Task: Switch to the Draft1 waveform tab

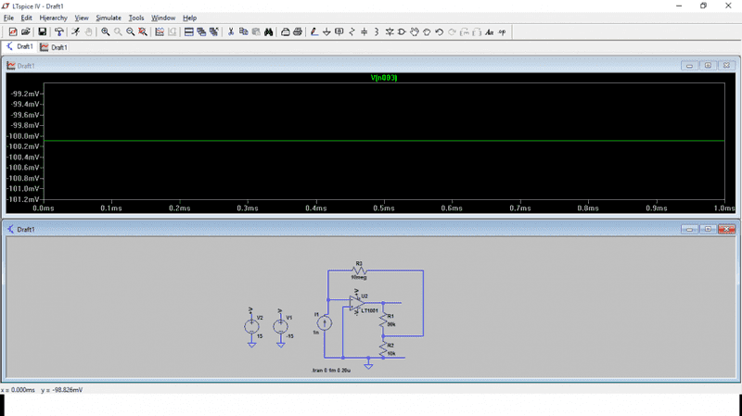Action: pyautogui.click(x=54, y=47)
